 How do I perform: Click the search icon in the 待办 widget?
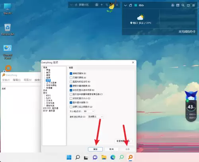(x=183, y=5)
